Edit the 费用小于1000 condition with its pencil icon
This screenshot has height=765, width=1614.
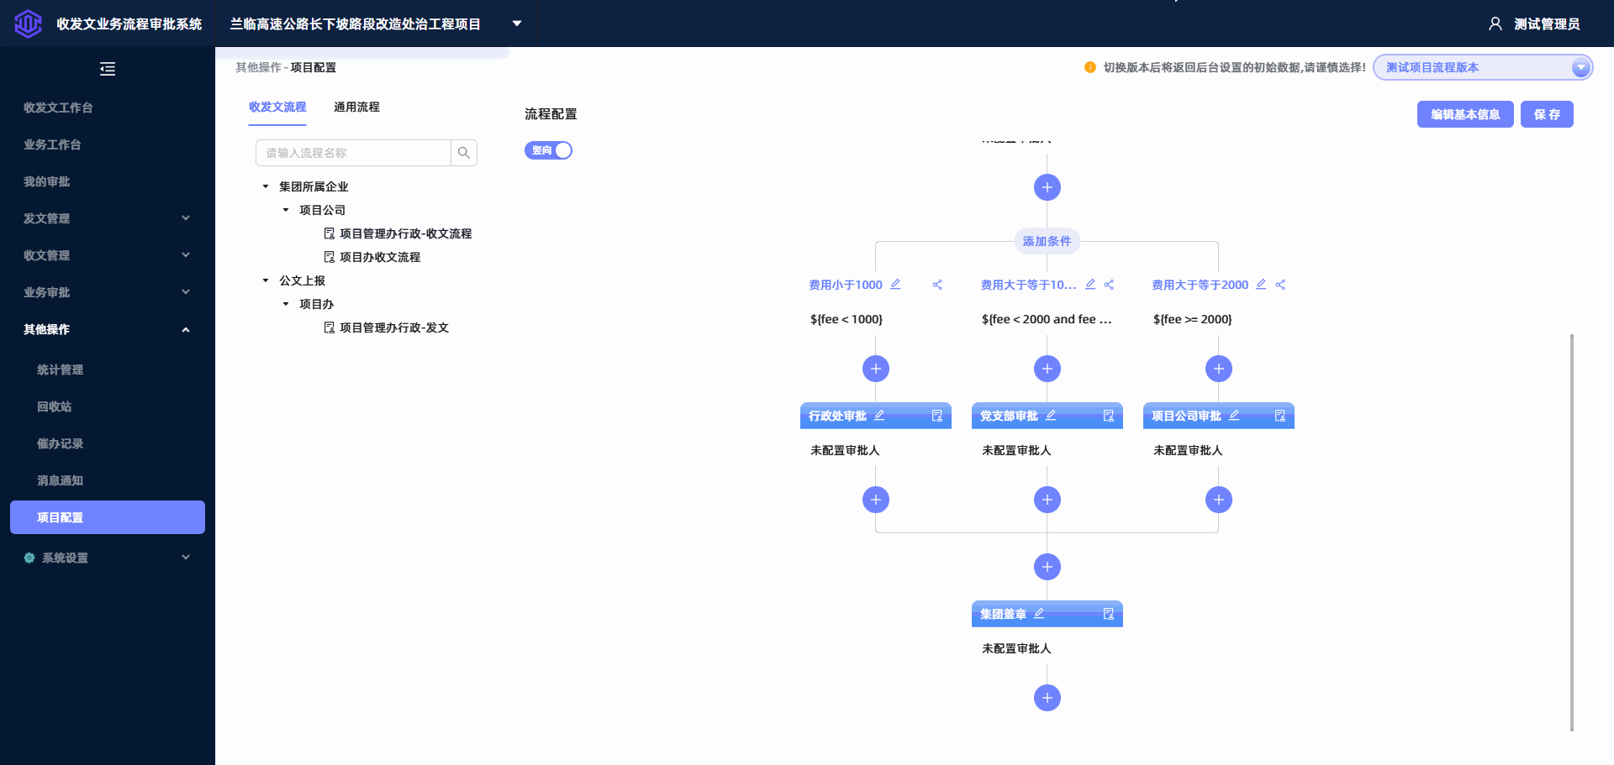click(x=896, y=285)
